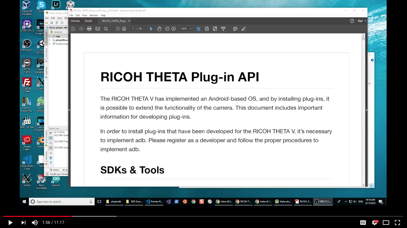Print the PDF with the printer icon
This screenshot has width=407, height=228.
89,29
